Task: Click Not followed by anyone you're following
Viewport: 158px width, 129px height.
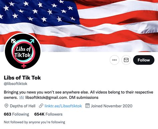Action: point(34,122)
